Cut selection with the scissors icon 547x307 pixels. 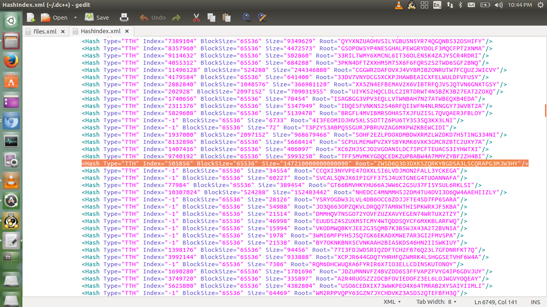[x=196, y=18]
